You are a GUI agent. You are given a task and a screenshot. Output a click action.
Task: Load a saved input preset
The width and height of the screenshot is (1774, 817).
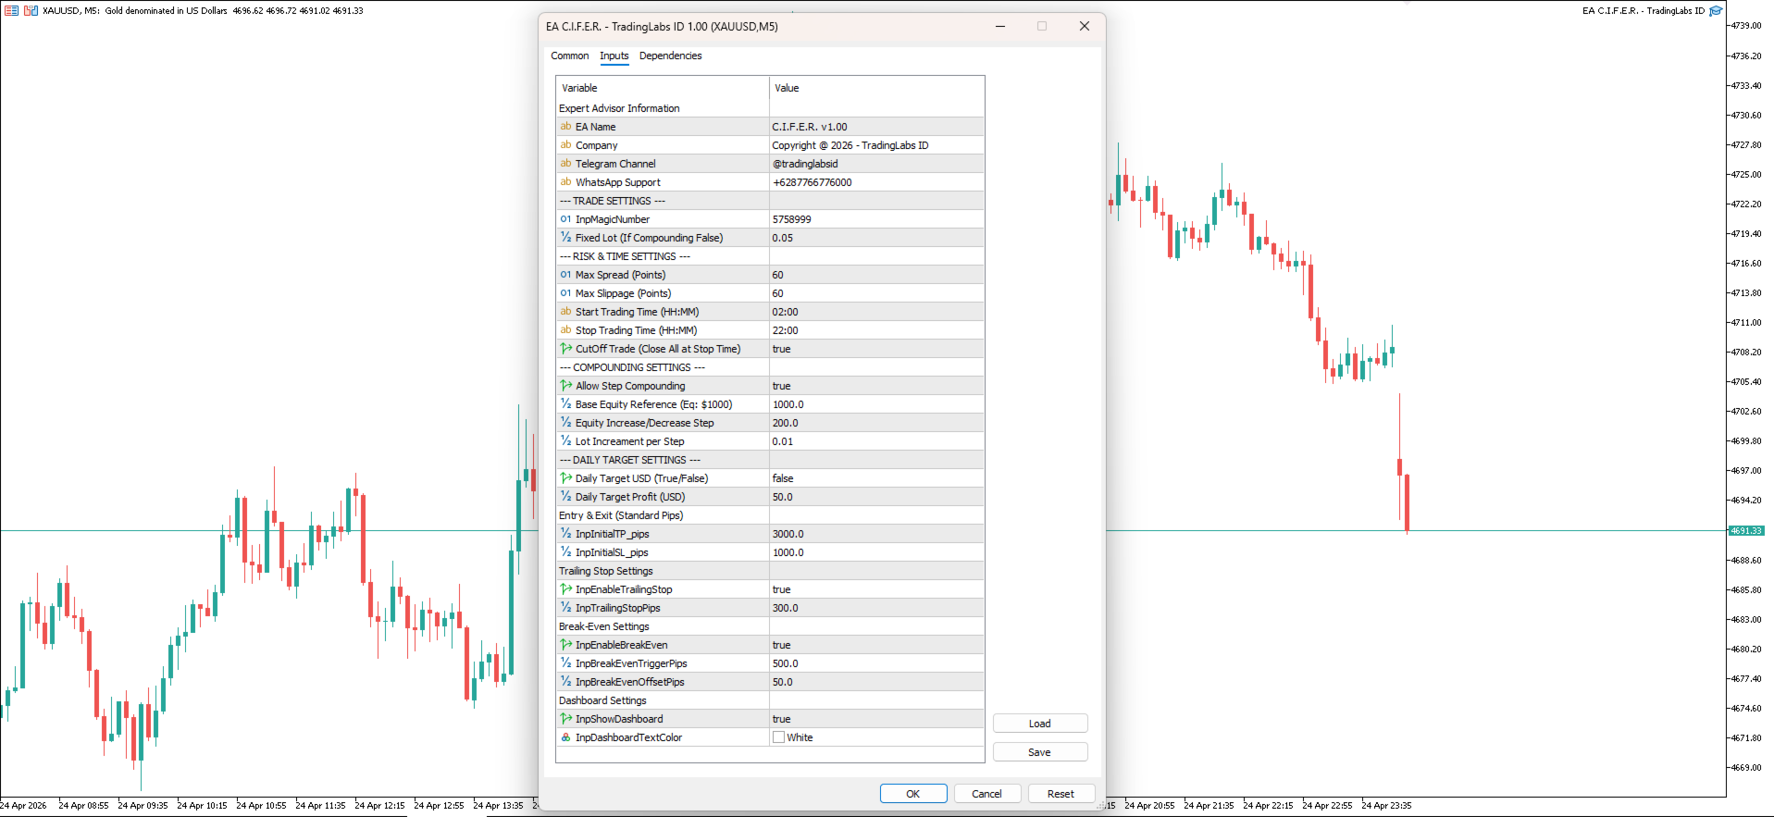point(1040,724)
